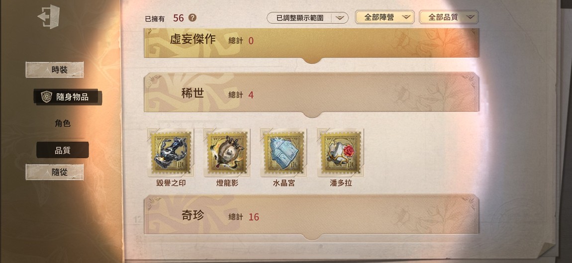Viewport: 572px width, 263px height.
Task: Click the exit door icon
Action: tap(49, 17)
